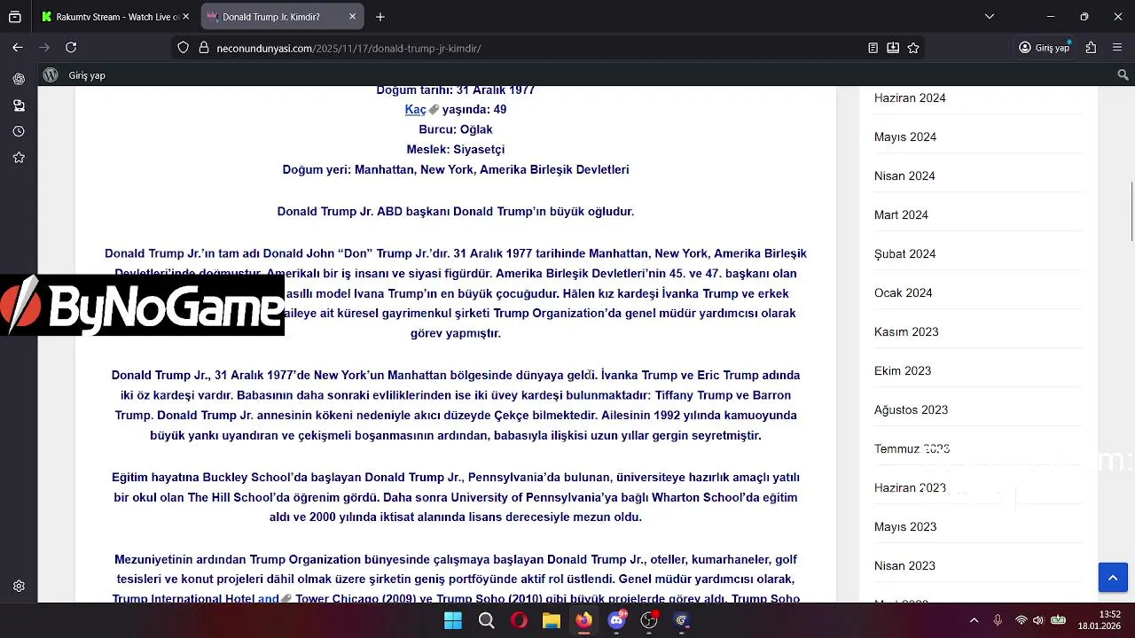
Task: Reload the current page
Action: coord(71,48)
